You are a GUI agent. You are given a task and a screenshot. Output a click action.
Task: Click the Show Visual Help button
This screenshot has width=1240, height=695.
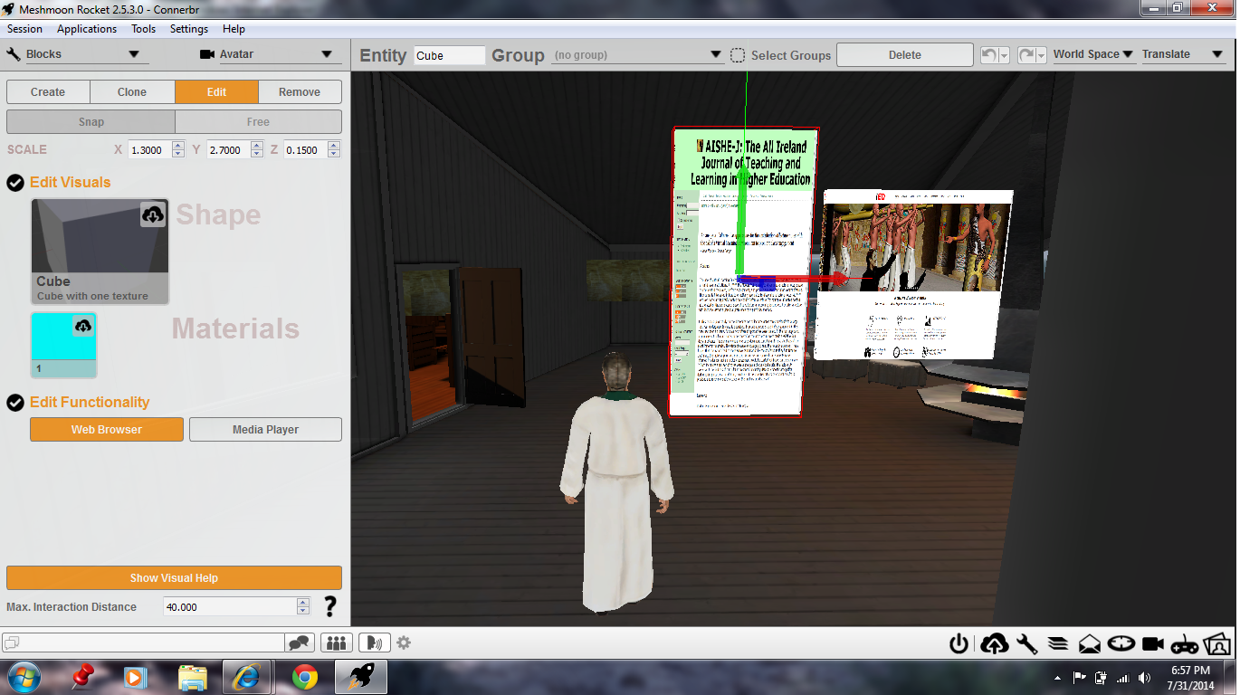point(174,577)
